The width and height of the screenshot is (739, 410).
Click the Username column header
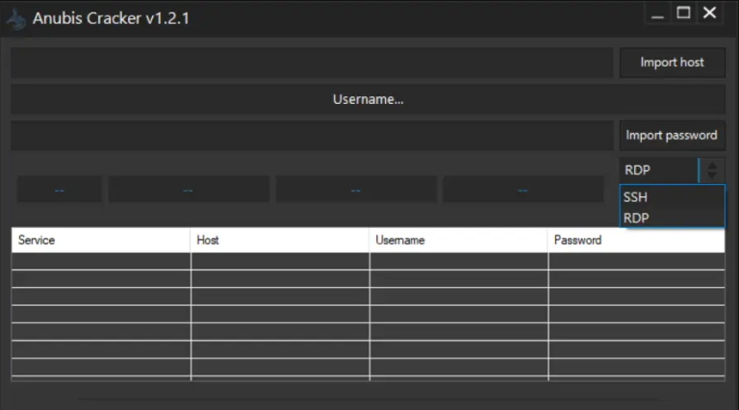pos(459,241)
